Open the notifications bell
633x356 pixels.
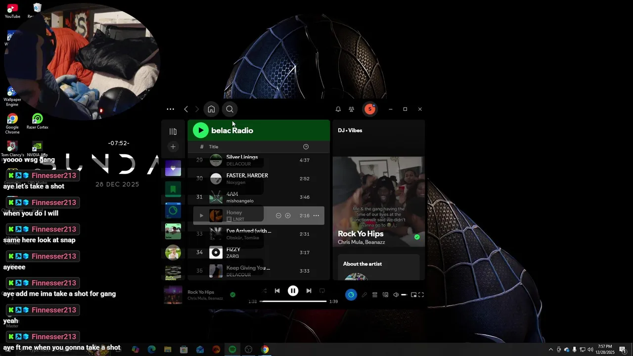(x=338, y=109)
